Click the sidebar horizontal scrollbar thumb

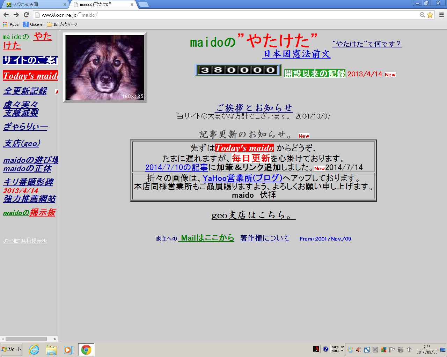(x=26, y=339)
